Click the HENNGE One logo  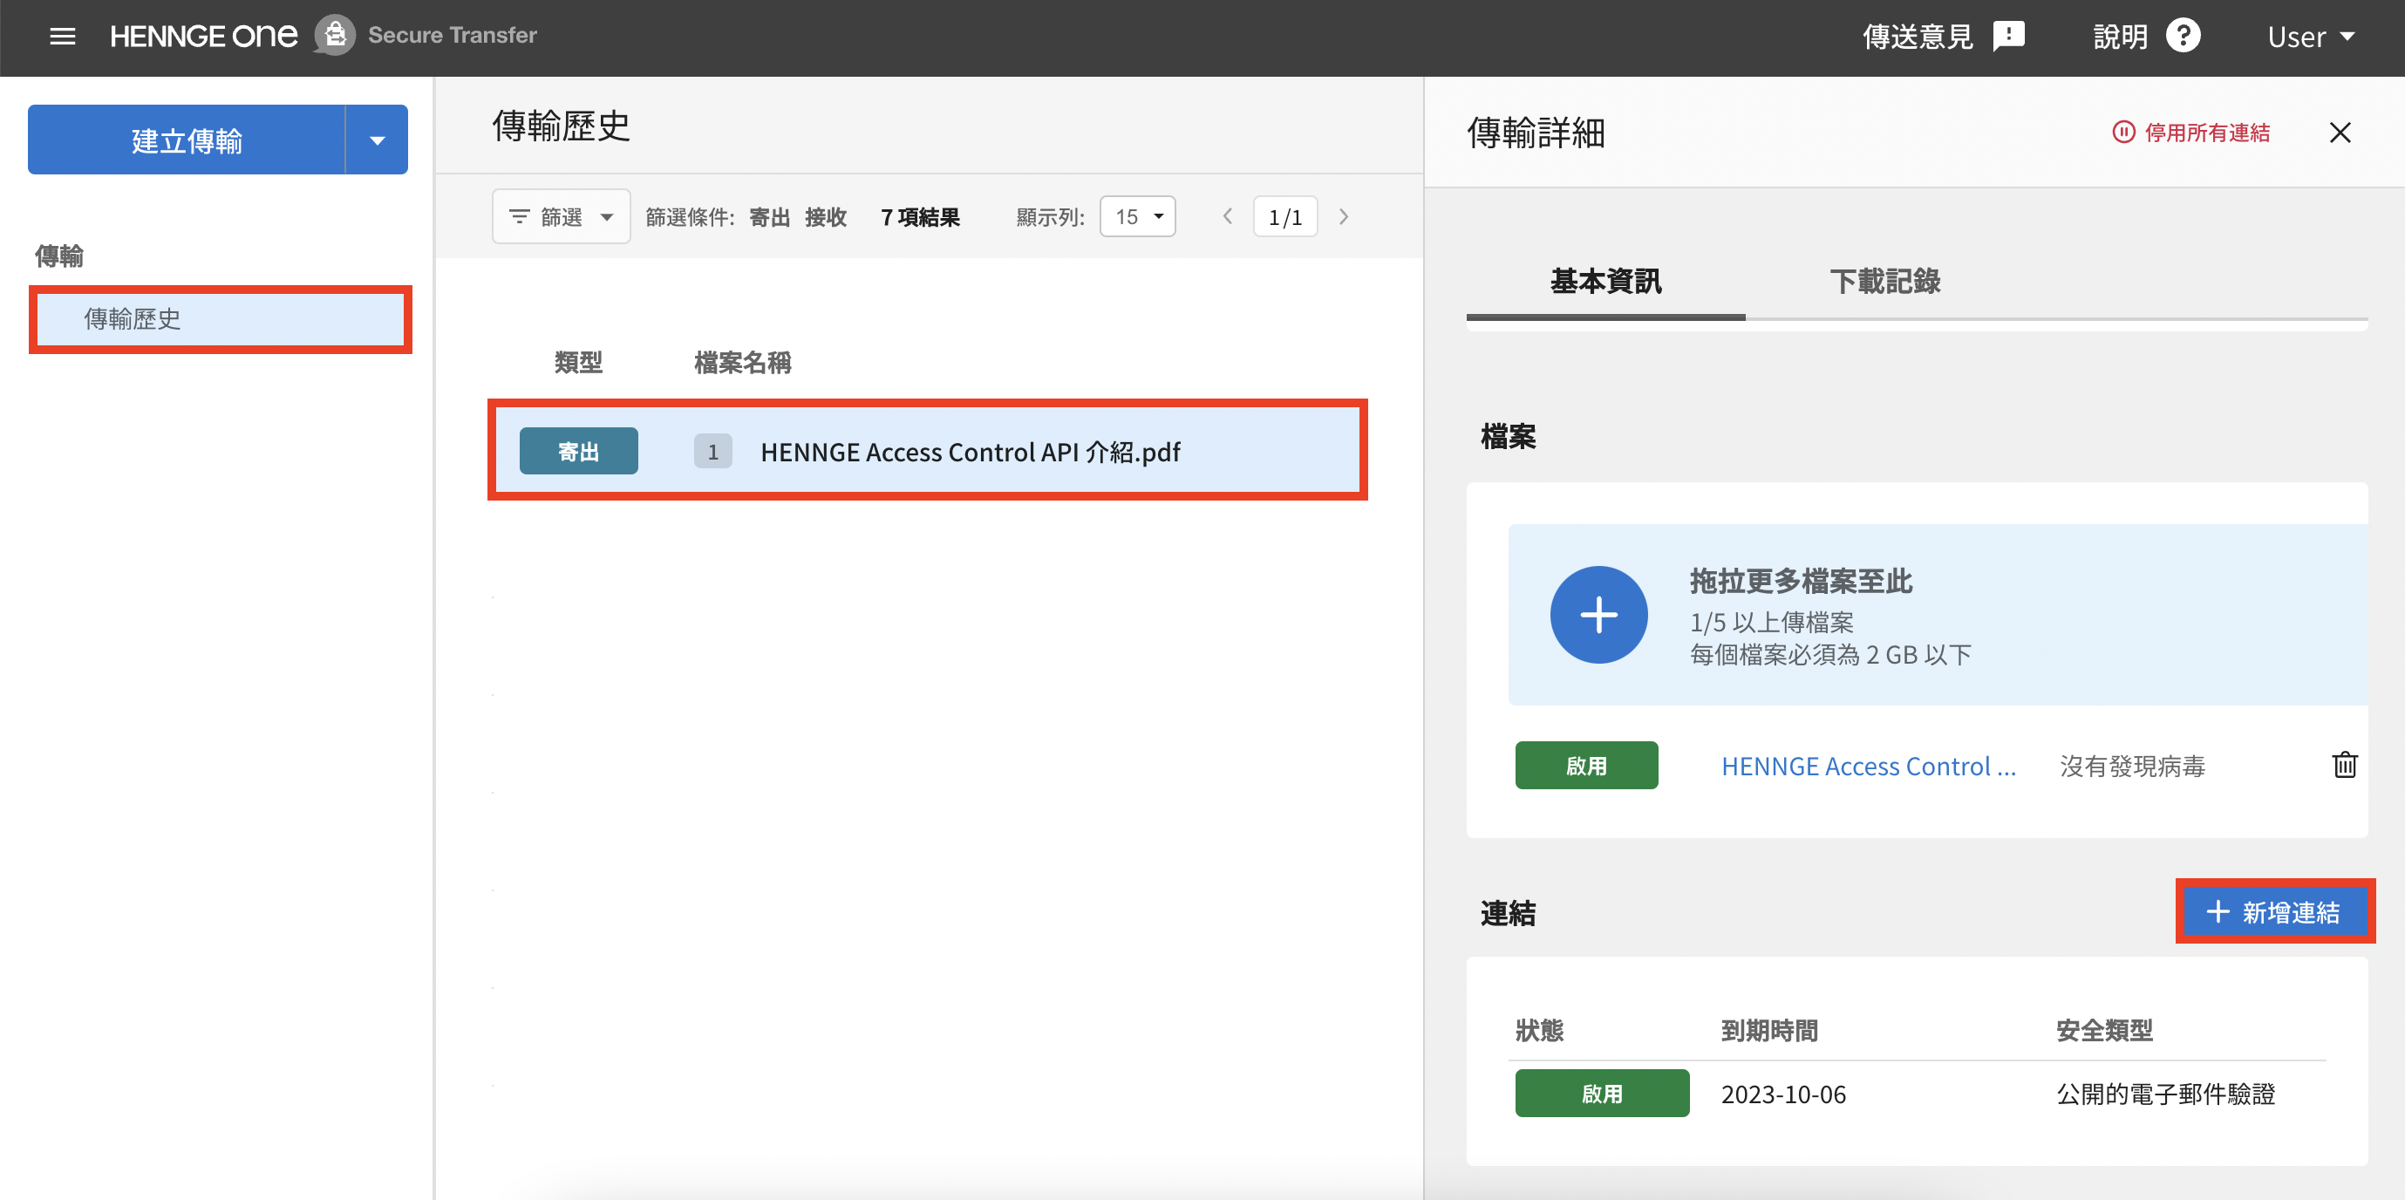[x=203, y=36]
